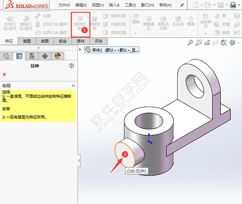Viewport: 242px width, 204px height.
Task: Click the Print icon
Action: click(233, 5)
